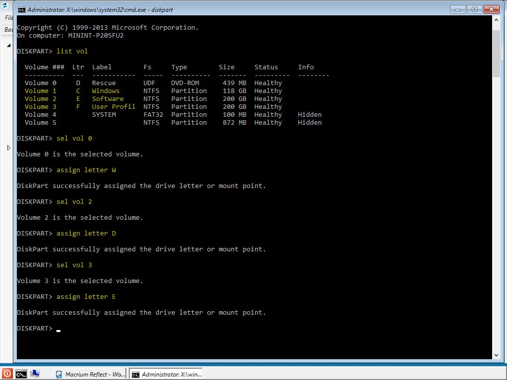Click the 'Software' label in Volume 2 row

pyautogui.click(x=107, y=98)
